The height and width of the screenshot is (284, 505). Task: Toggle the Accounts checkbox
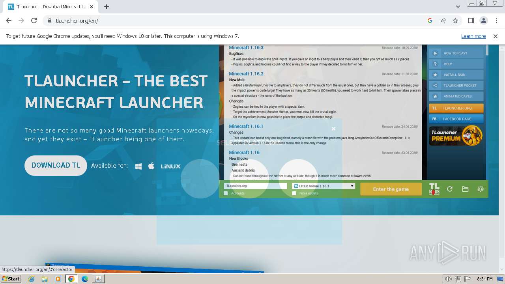[x=226, y=193]
